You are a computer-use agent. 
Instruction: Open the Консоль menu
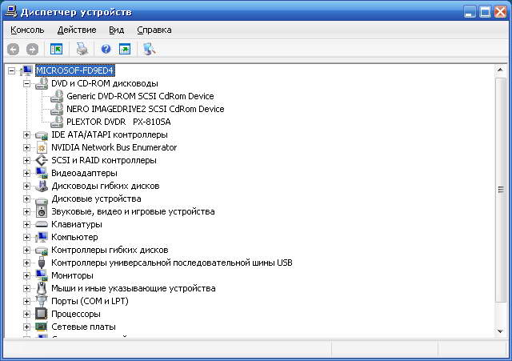(x=27, y=30)
